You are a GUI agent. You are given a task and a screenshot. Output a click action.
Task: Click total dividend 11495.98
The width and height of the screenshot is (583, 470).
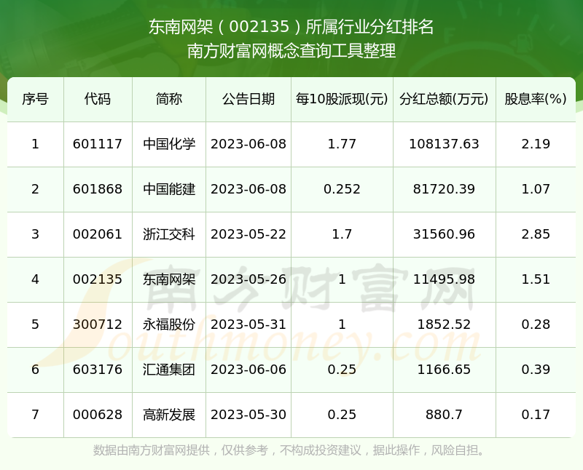pyautogui.click(x=444, y=279)
